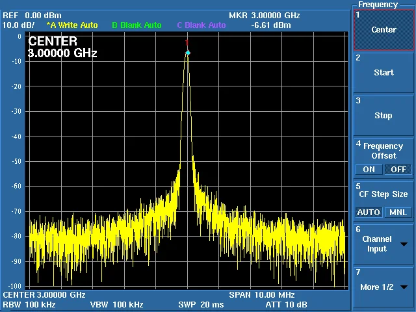The image size is (416, 312).
Task: Click the Frequency menu title
Action: click(x=378, y=5)
